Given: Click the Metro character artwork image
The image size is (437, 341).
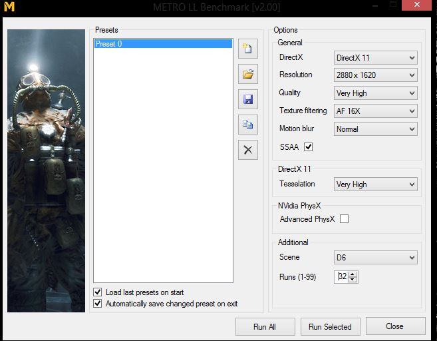Looking at the screenshot, I should 47,170.
